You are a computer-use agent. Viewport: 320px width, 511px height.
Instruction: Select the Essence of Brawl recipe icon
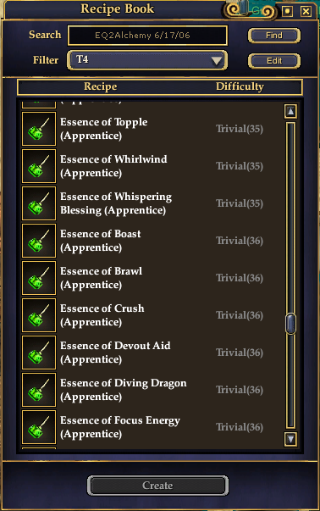[39, 278]
